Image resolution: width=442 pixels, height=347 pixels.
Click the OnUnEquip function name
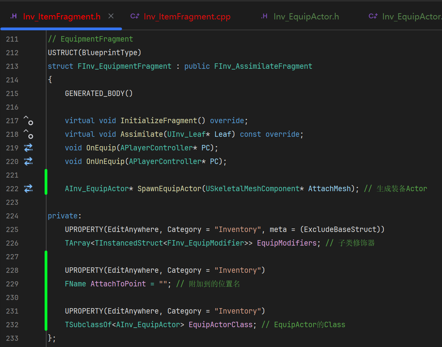[105, 161]
